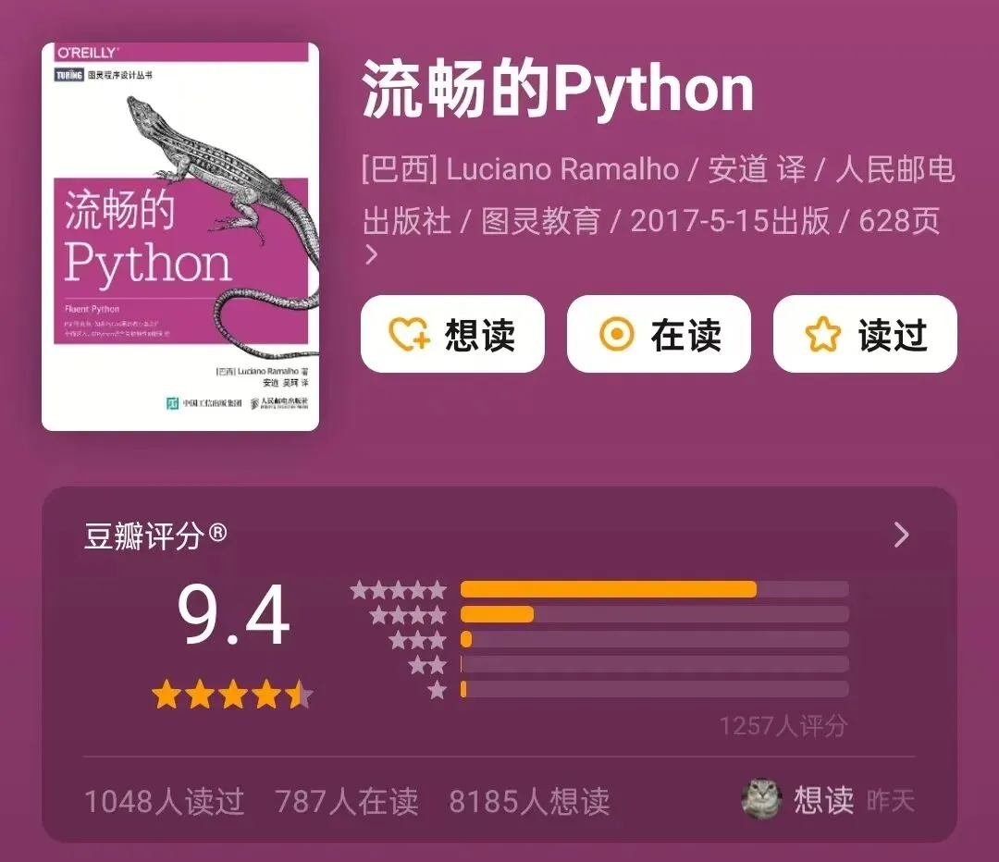Tap the orange rating stars under 9.4
Viewport: 999px width, 862px height.
tap(232, 695)
